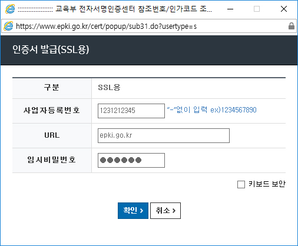This screenshot has width=298, height=246.
Task: Close the popup window
Action: click(x=284, y=9)
